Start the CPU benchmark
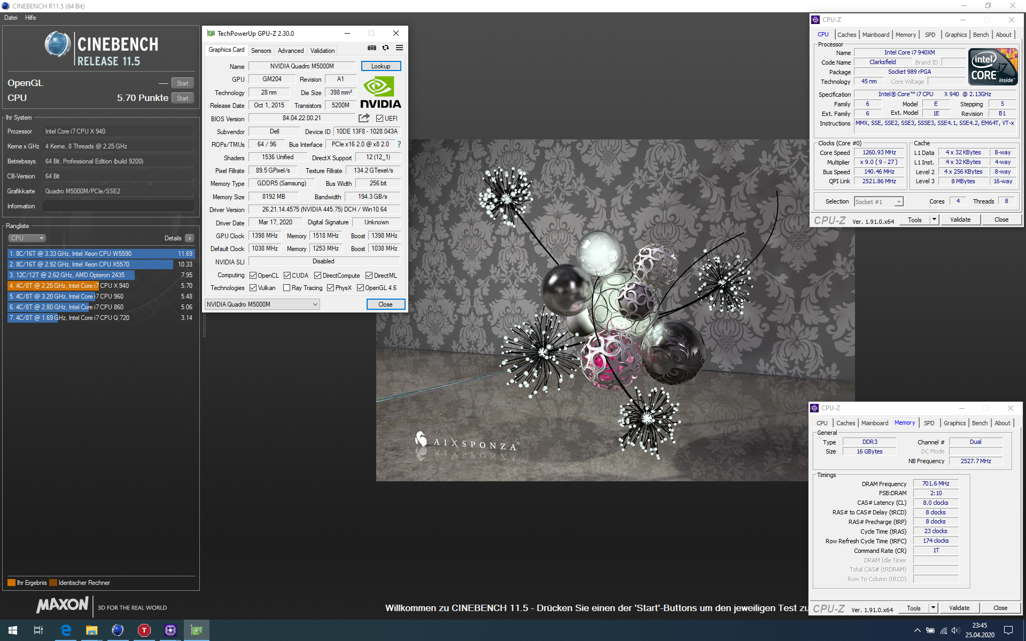The width and height of the screenshot is (1026, 641). pyautogui.click(x=183, y=98)
